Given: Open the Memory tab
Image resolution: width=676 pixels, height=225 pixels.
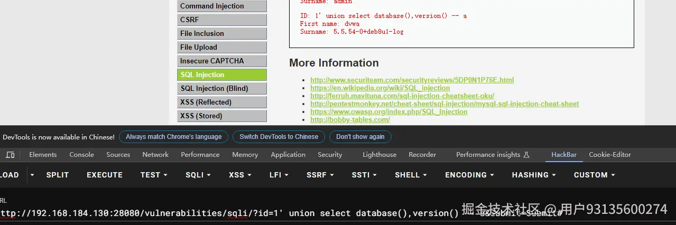Looking at the screenshot, I should click(x=245, y=155).
